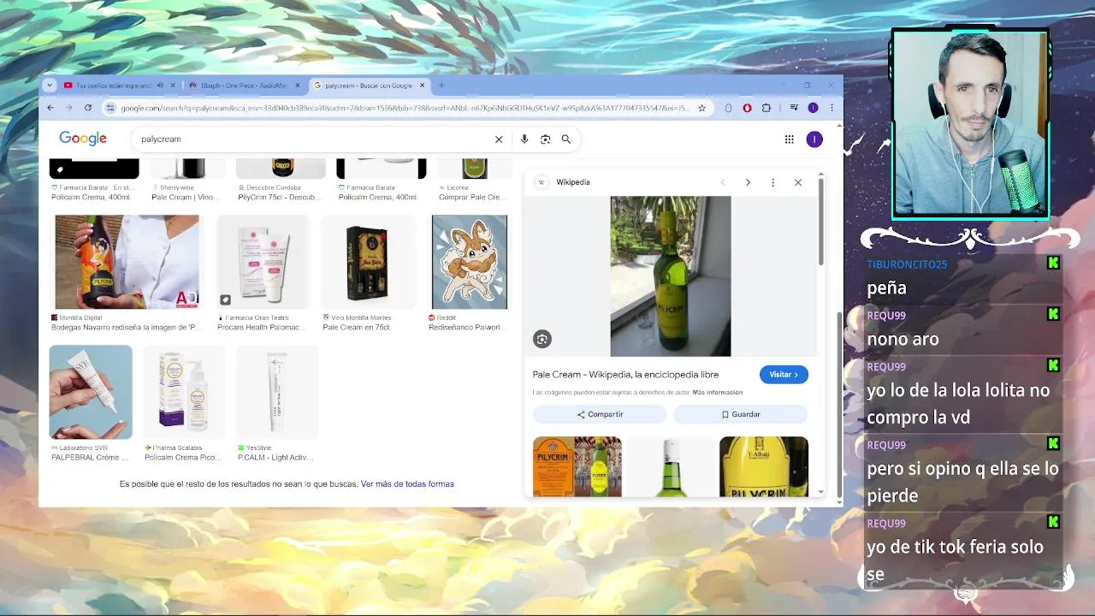Click the large Pilycrim bottle preview image
This screenshot has width=1095, height=616.
pos(671,276)
